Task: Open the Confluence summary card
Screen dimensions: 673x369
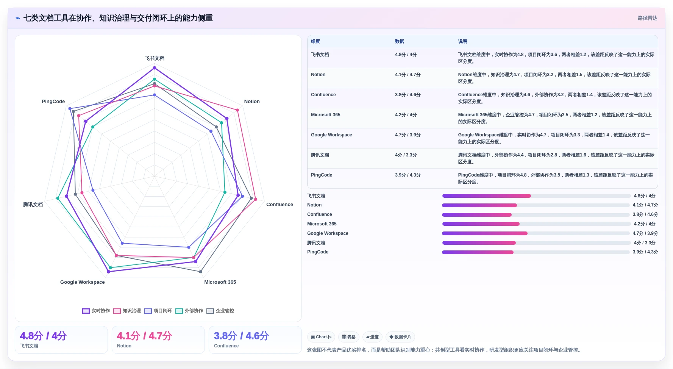Action: coord(255,340)
